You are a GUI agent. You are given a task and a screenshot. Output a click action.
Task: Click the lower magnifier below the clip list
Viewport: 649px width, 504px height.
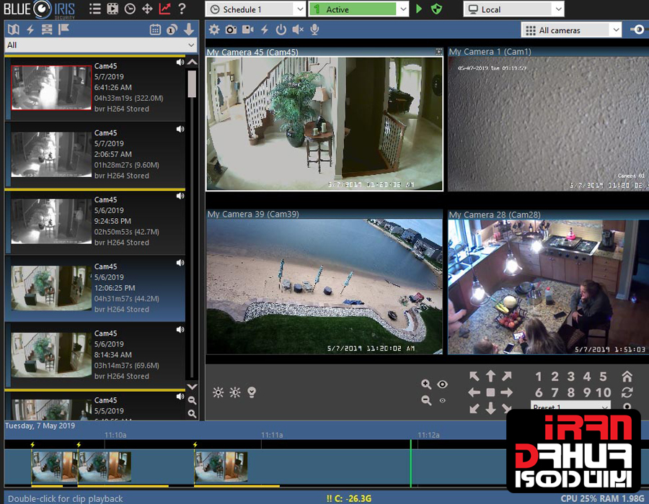(x=192, y=413)
